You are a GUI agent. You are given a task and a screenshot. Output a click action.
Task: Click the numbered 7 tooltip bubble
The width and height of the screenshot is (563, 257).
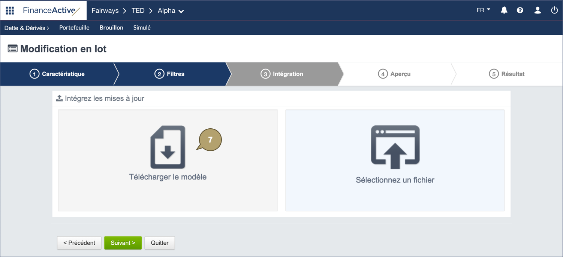tap(210, 140)
